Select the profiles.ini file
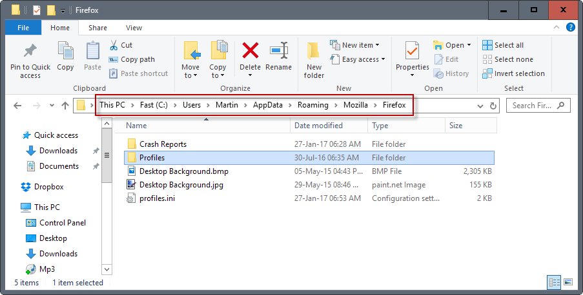 coord(309,198)
